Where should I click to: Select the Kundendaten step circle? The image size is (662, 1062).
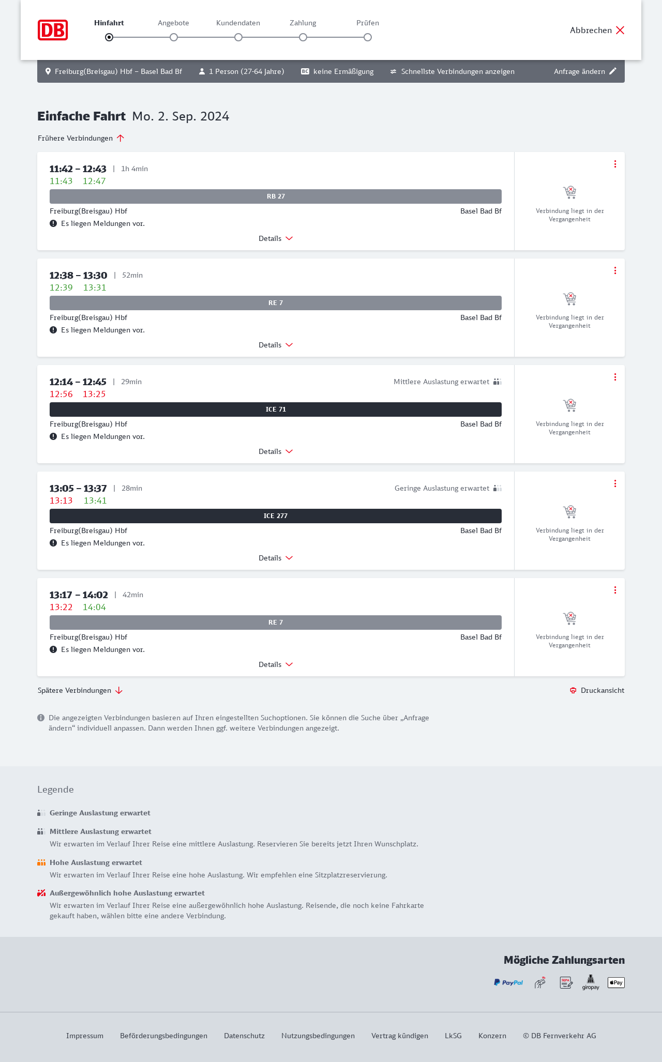238,37
